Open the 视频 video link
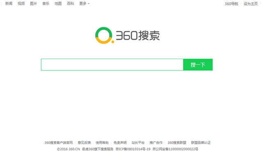The image size is (262, 154). [21, 4]
